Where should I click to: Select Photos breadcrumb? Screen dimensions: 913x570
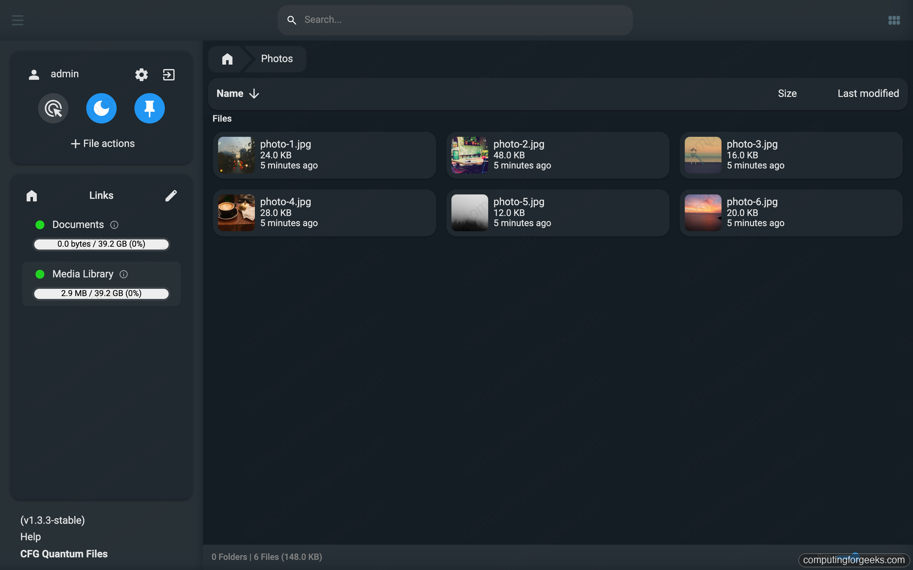[276, 59]
